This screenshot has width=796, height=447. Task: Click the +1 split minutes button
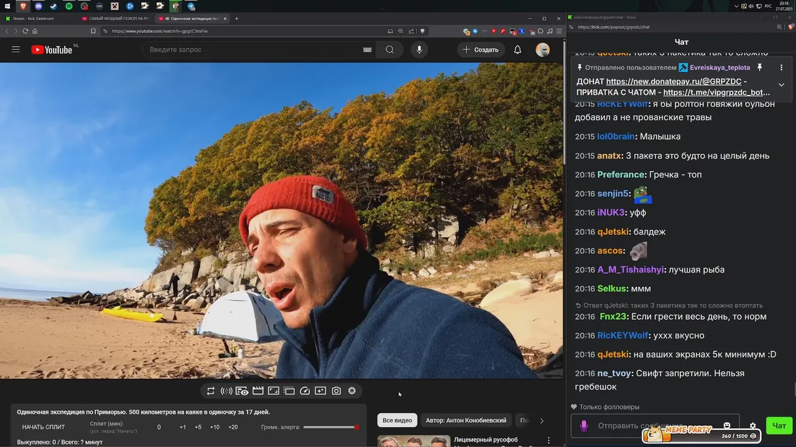point(183,427)
